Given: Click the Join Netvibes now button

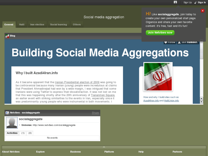Looking at the screenshot, I should 160,33.
